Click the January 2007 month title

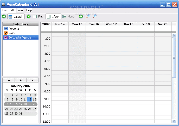pyautogui.click(x=21, y=86)
